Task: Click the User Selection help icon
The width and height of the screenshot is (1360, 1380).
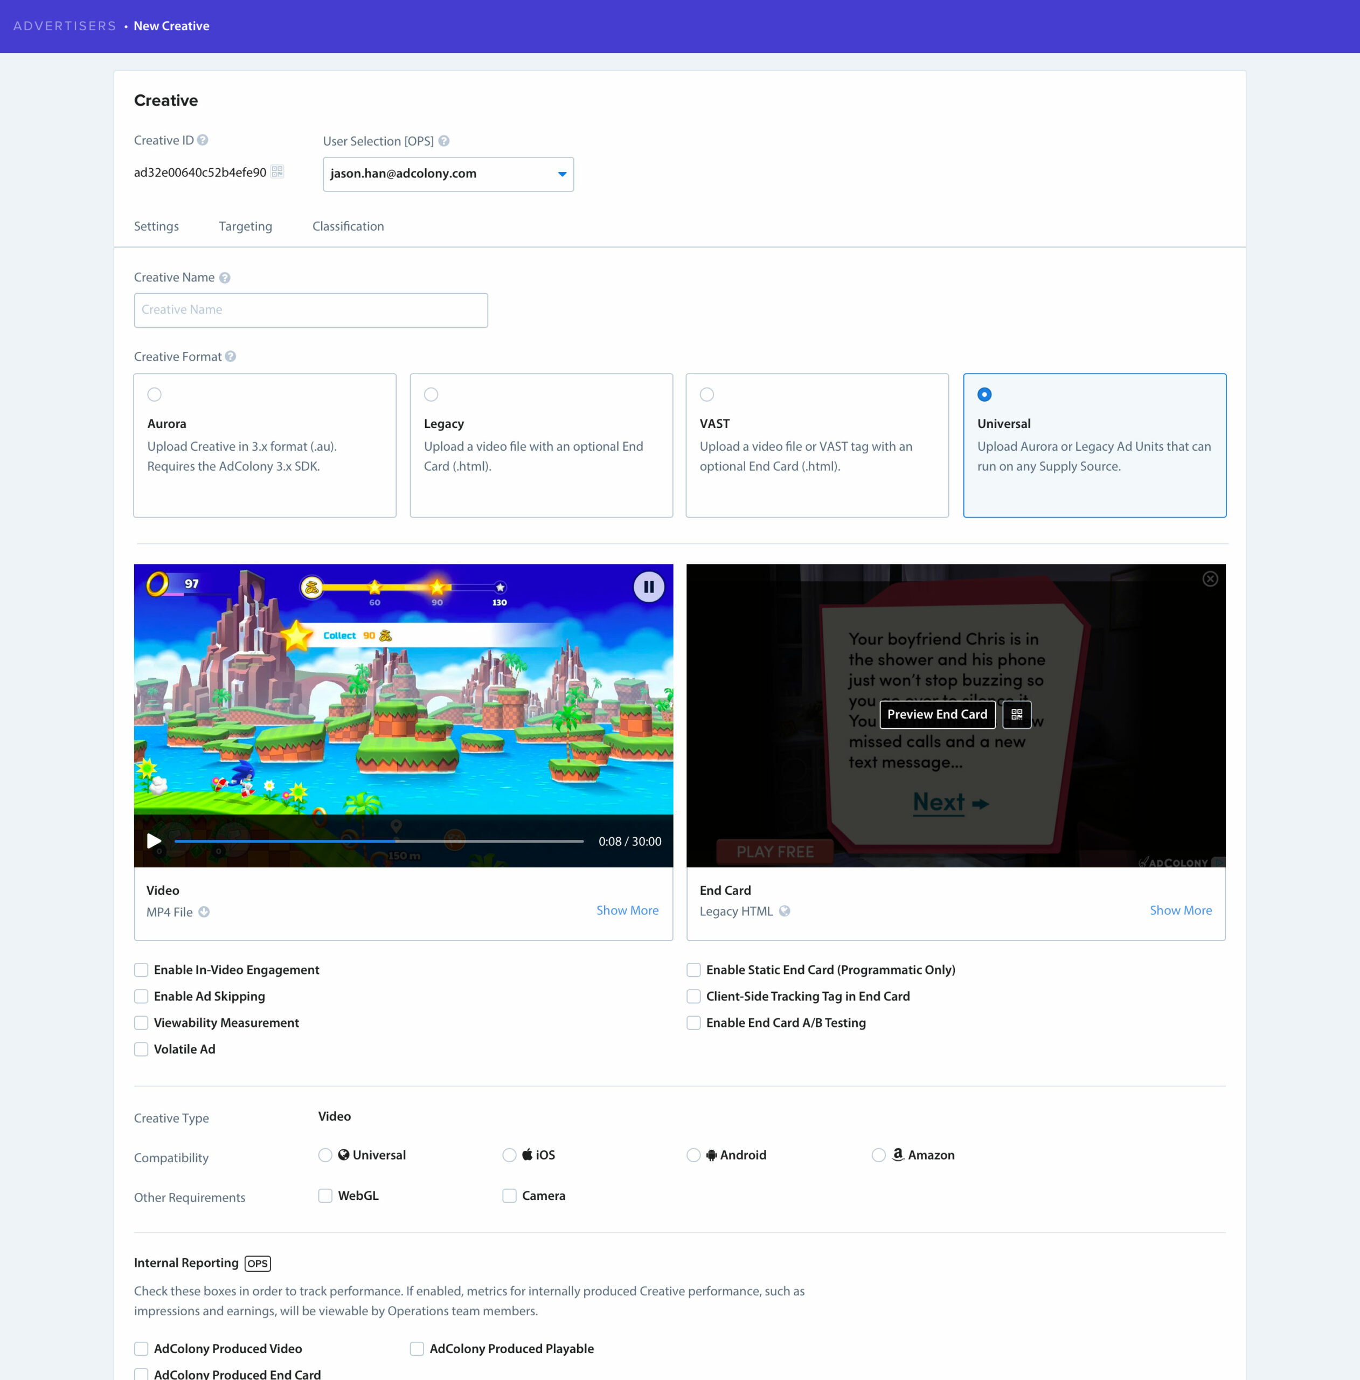Action: pyautogui.click(x=444, y=141)
